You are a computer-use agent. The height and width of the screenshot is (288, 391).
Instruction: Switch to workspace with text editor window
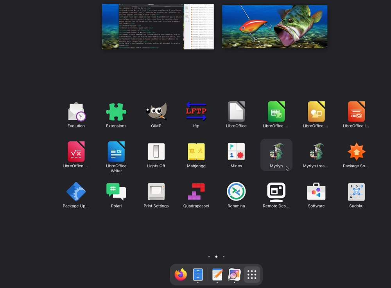coord(158,27)
